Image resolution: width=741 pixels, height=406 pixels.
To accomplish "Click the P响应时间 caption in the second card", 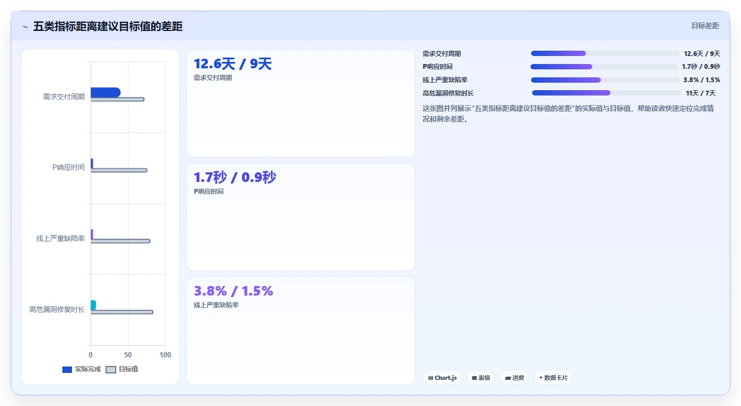I will point(209,192).
